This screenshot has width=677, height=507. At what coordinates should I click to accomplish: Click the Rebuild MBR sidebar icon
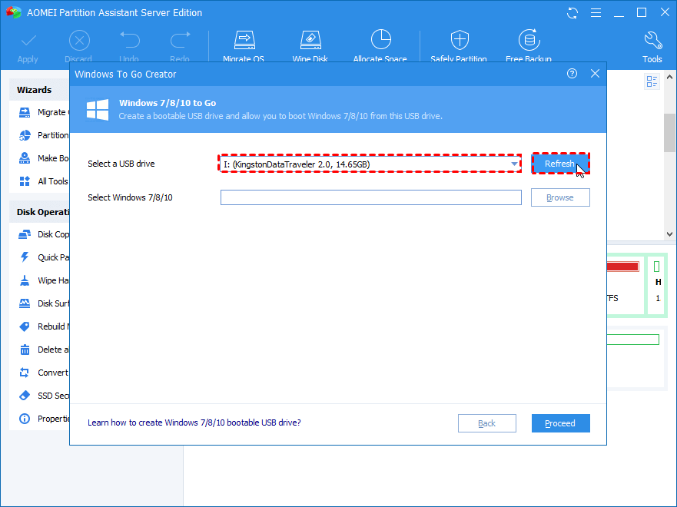click(x=25, y=326)
